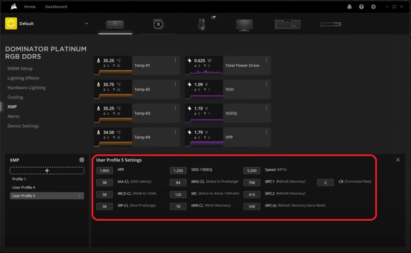This screenshot has width=411, height=253.
Task: Add a new XMP profile with the plus button
Action: point(47,170)
